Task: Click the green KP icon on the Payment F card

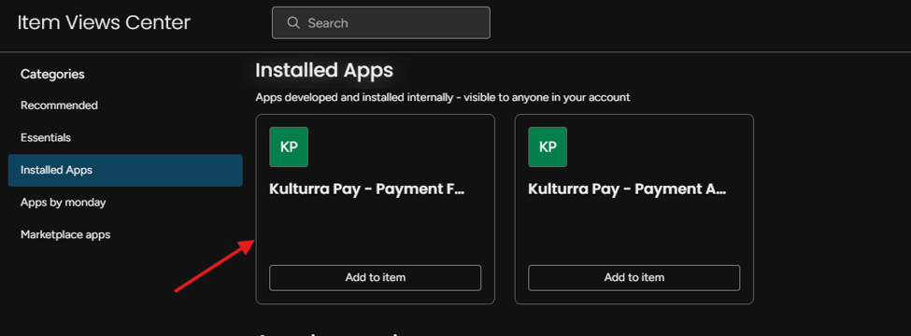Action: click(x=289, y=147)
